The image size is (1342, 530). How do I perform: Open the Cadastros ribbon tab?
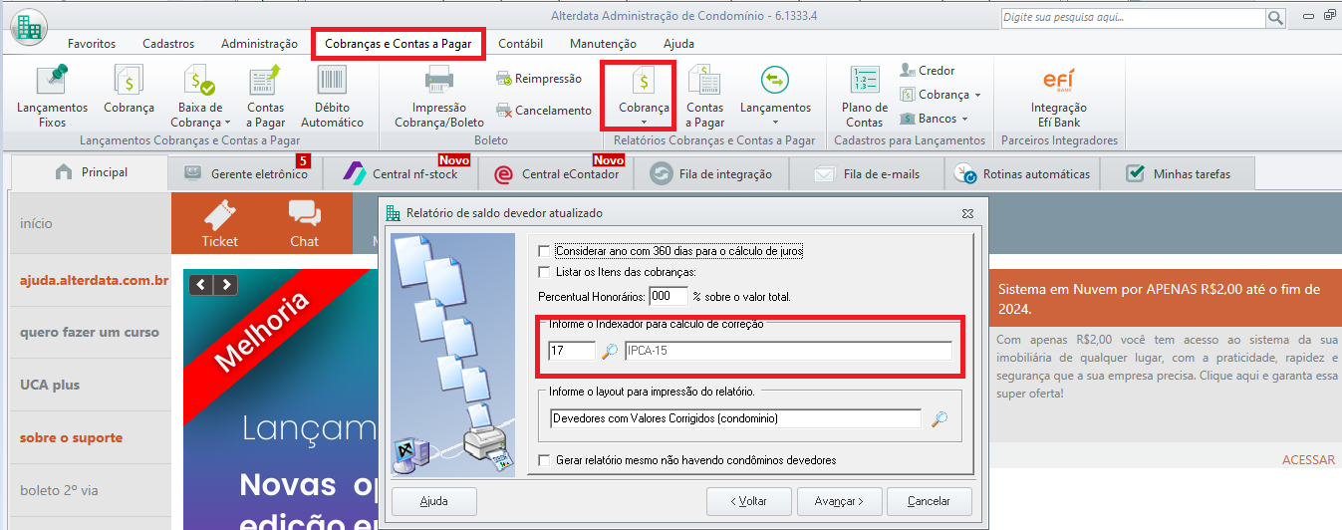coord(168,43)
